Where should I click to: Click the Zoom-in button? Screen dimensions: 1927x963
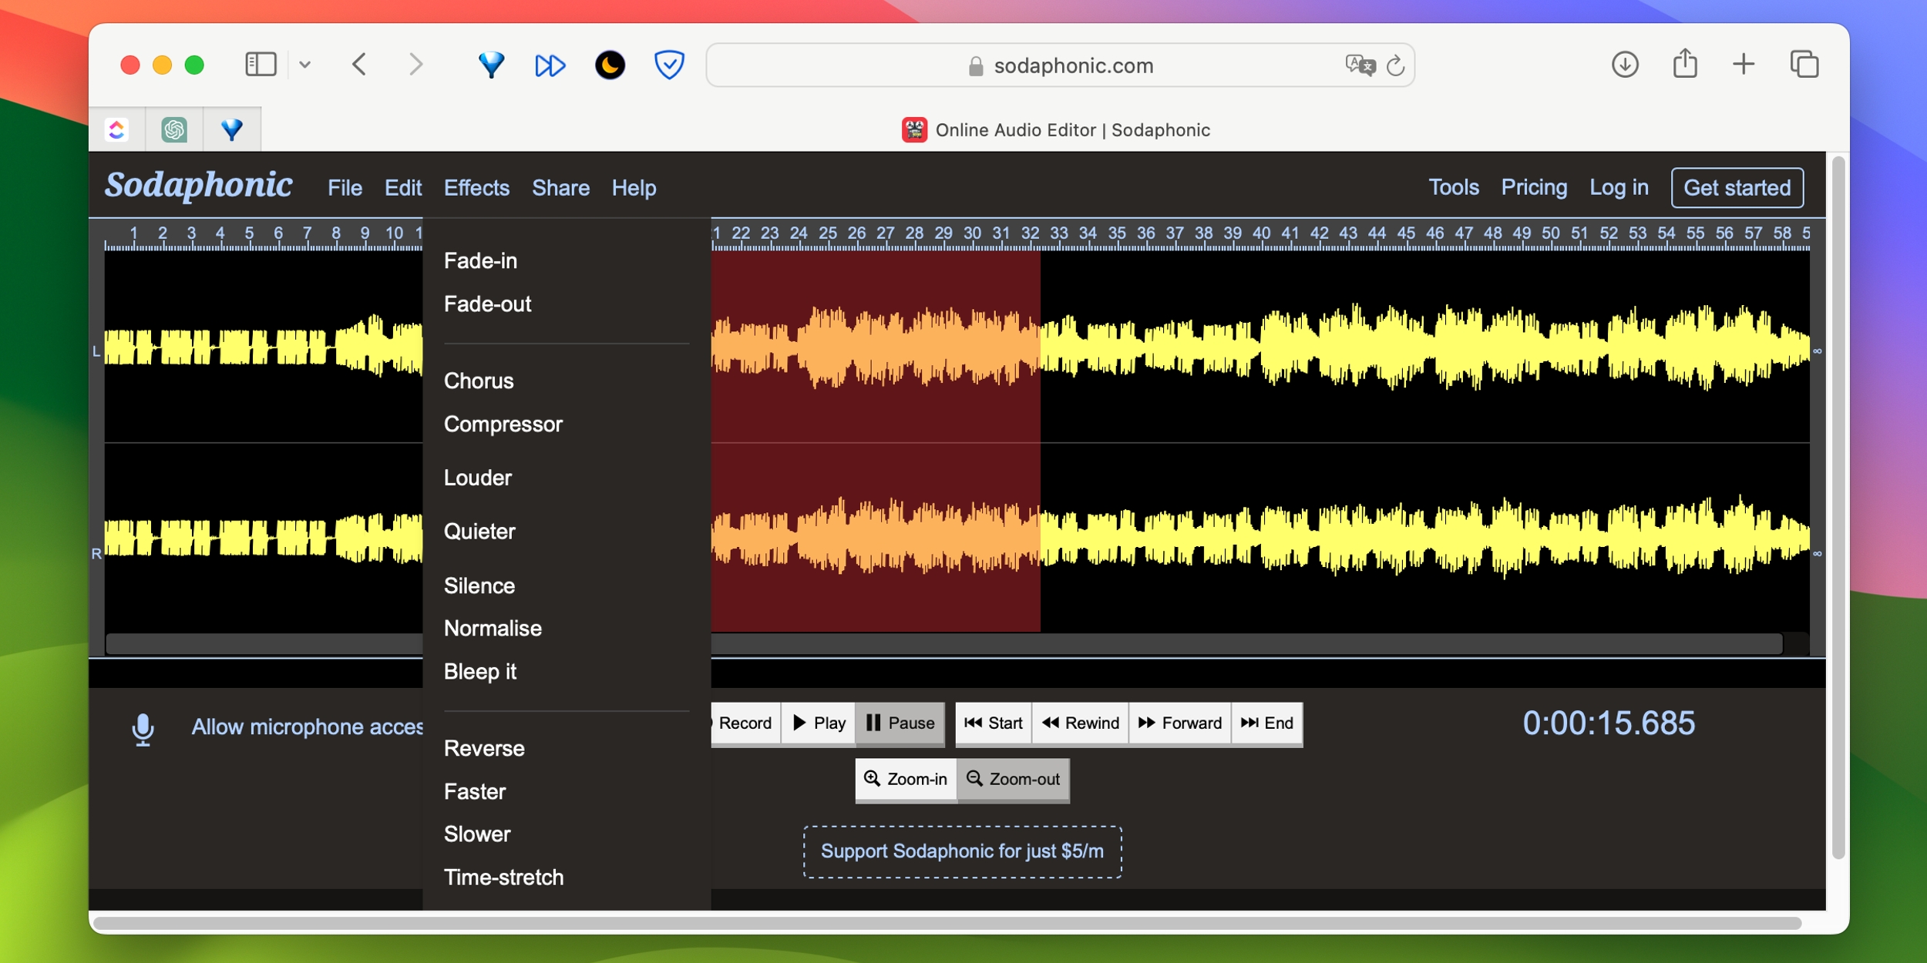(x=906, y=780)
